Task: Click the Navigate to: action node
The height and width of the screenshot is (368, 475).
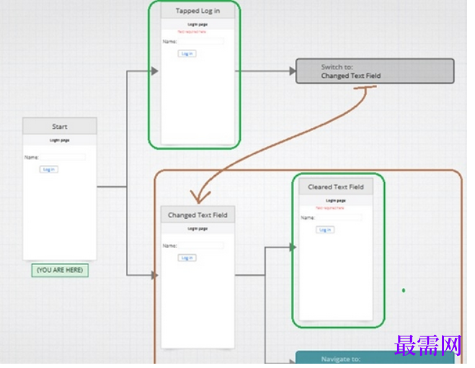Action: [375, 358]
